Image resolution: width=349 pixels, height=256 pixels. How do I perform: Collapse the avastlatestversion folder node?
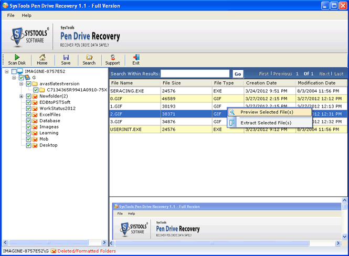[x=22, y=84]
